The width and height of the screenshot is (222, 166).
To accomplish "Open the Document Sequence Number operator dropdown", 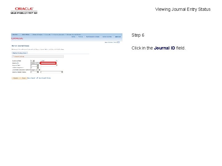I will pos(35,70).
